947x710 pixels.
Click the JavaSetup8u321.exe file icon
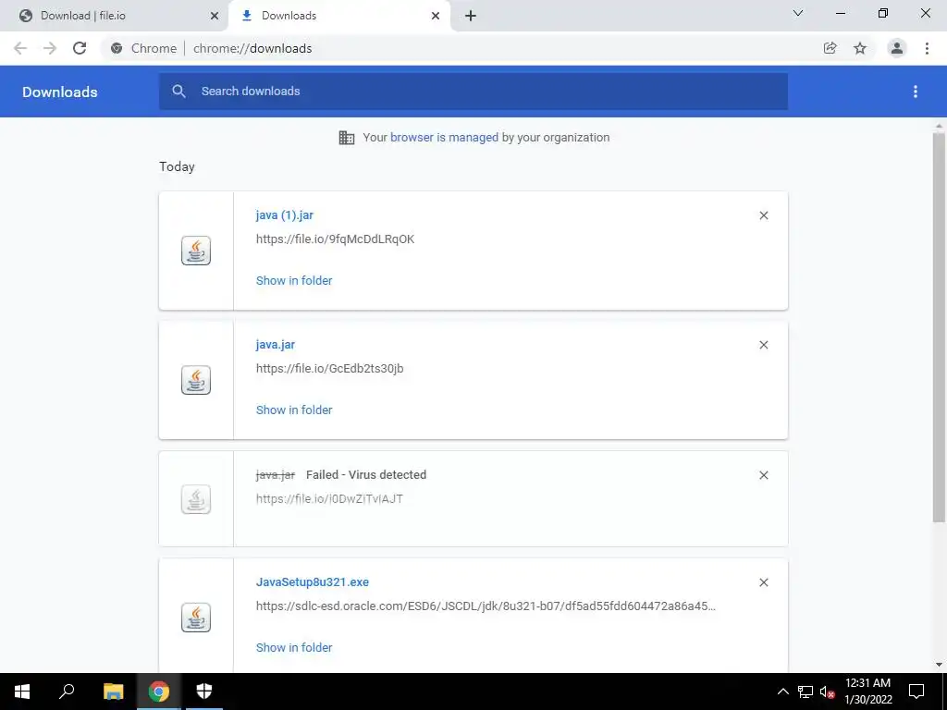pyautogui.click(x=196, y=618)
